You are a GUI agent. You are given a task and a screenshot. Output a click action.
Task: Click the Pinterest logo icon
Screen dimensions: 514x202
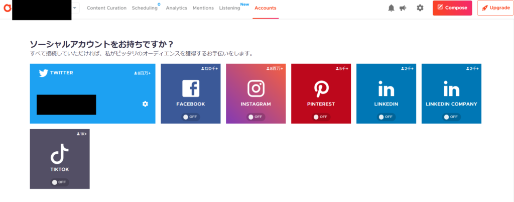click(x=321, y=88)
